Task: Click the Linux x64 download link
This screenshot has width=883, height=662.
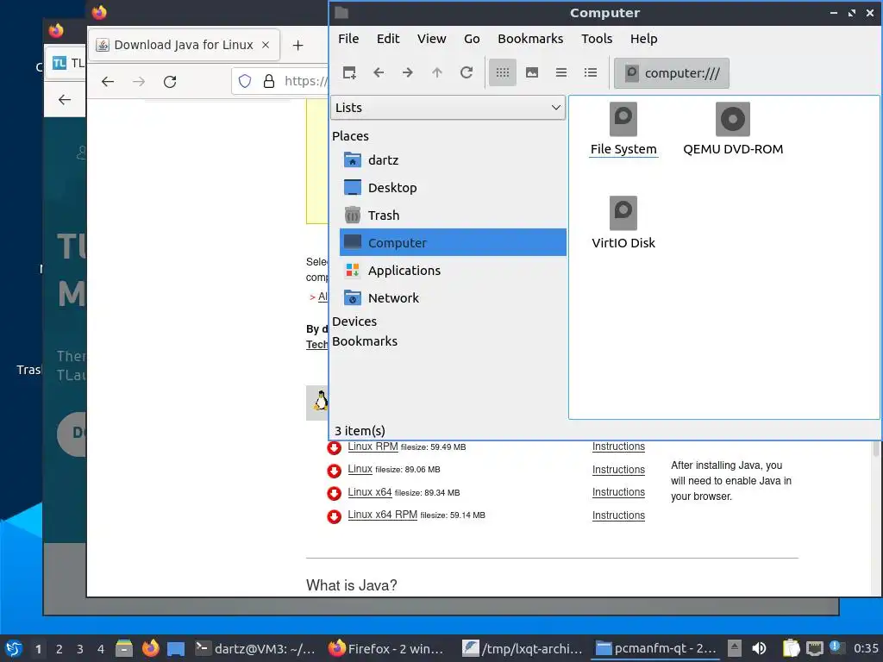Action: coord(369,492)
